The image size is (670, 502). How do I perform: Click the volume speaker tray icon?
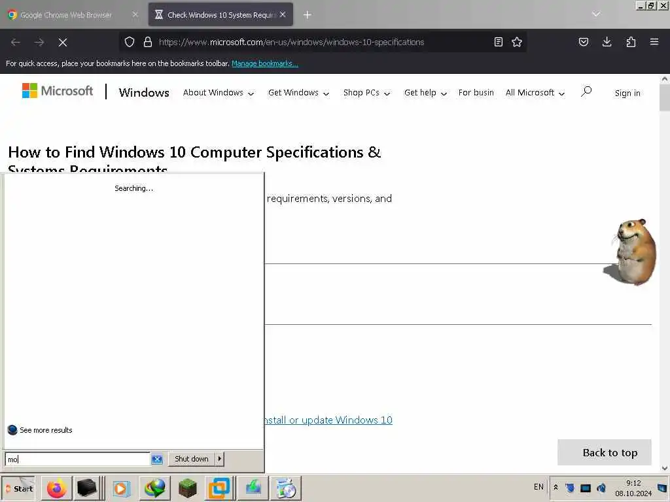601,488
